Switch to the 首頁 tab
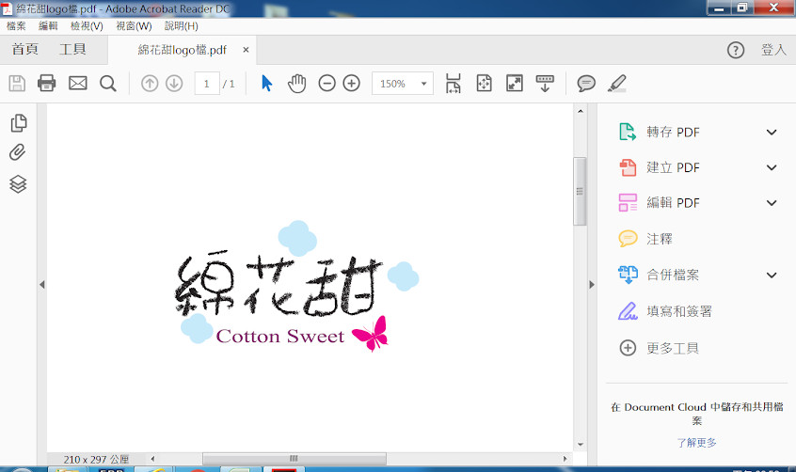The image size is (796, 472). coord(24,49)
